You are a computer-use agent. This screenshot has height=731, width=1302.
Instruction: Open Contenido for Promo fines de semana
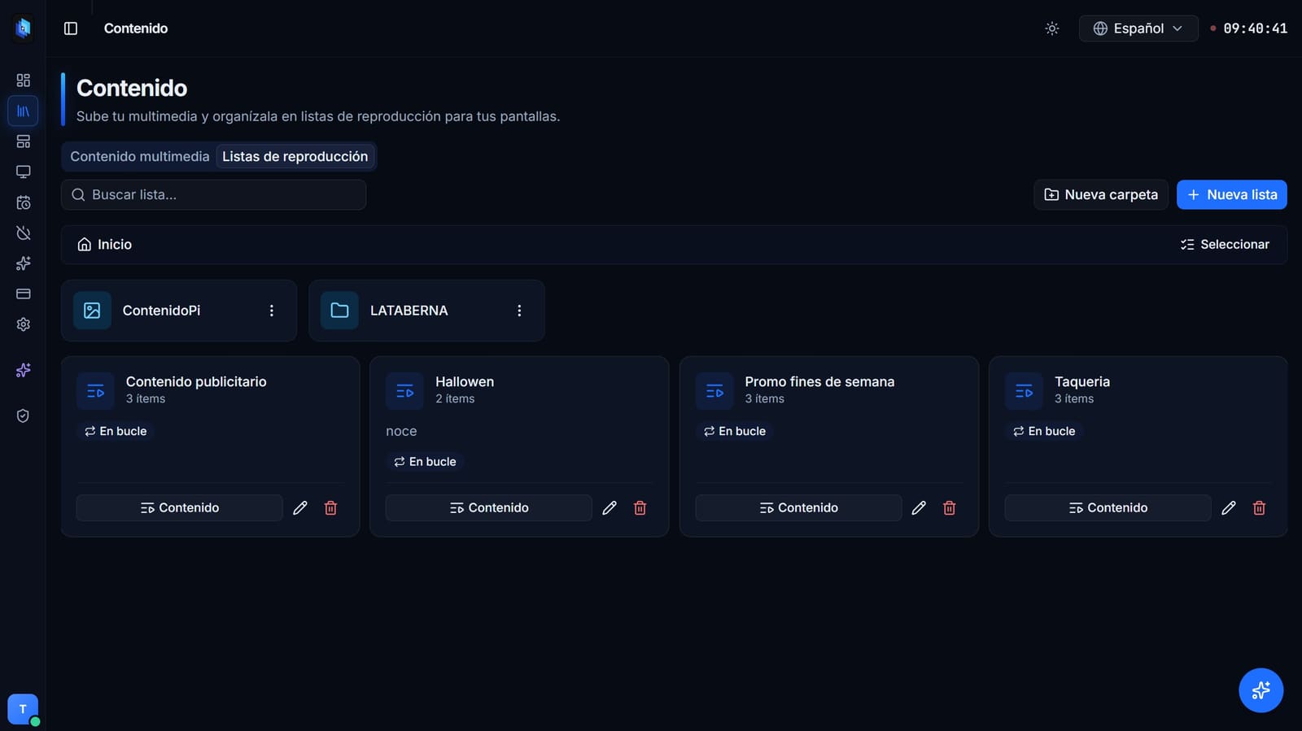(799, 508)
